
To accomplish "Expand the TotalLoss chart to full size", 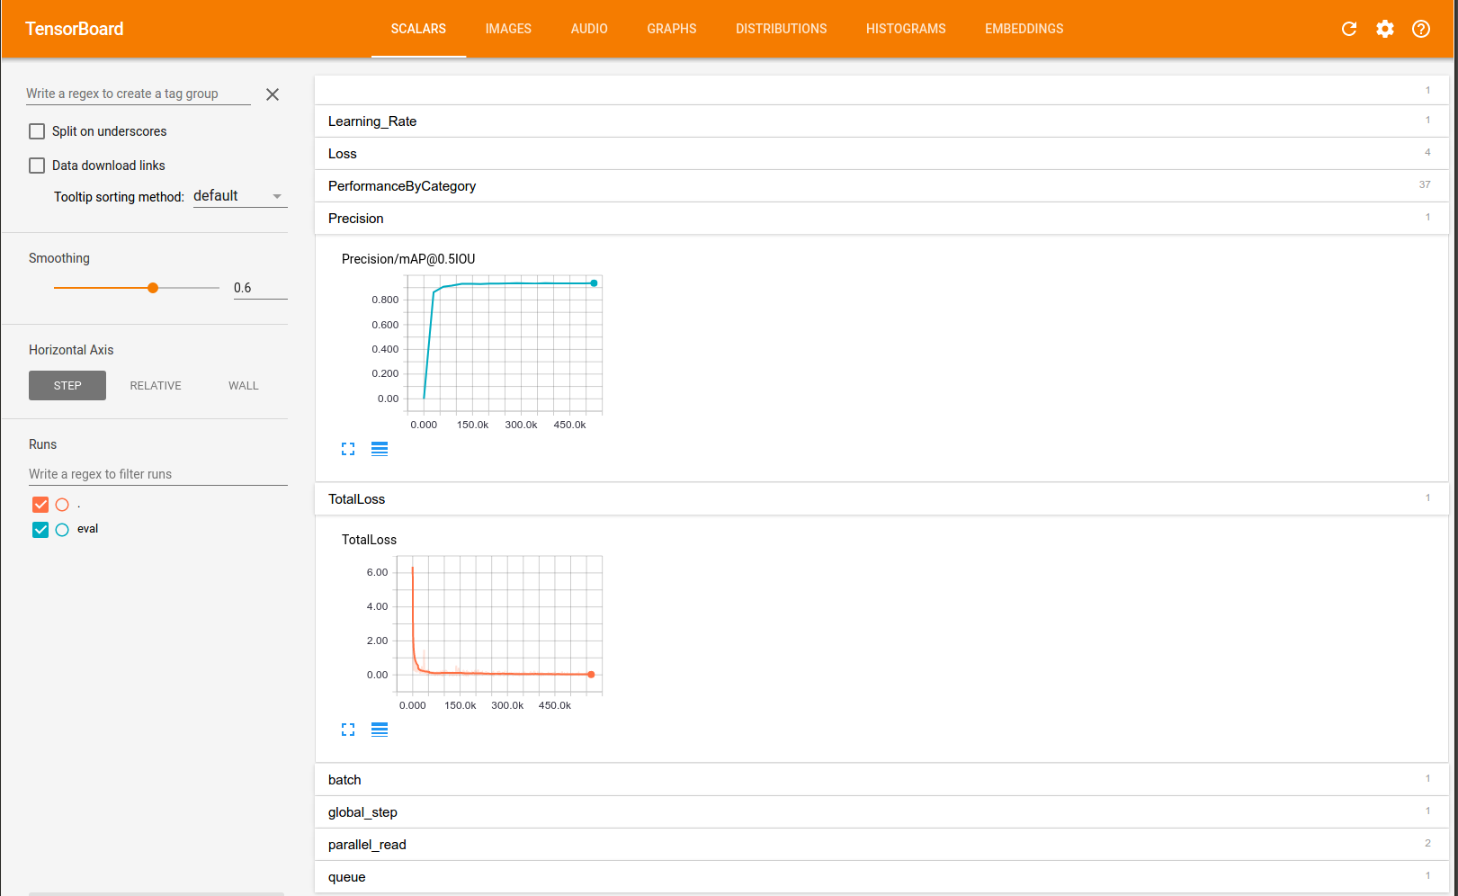I will 348,730.
